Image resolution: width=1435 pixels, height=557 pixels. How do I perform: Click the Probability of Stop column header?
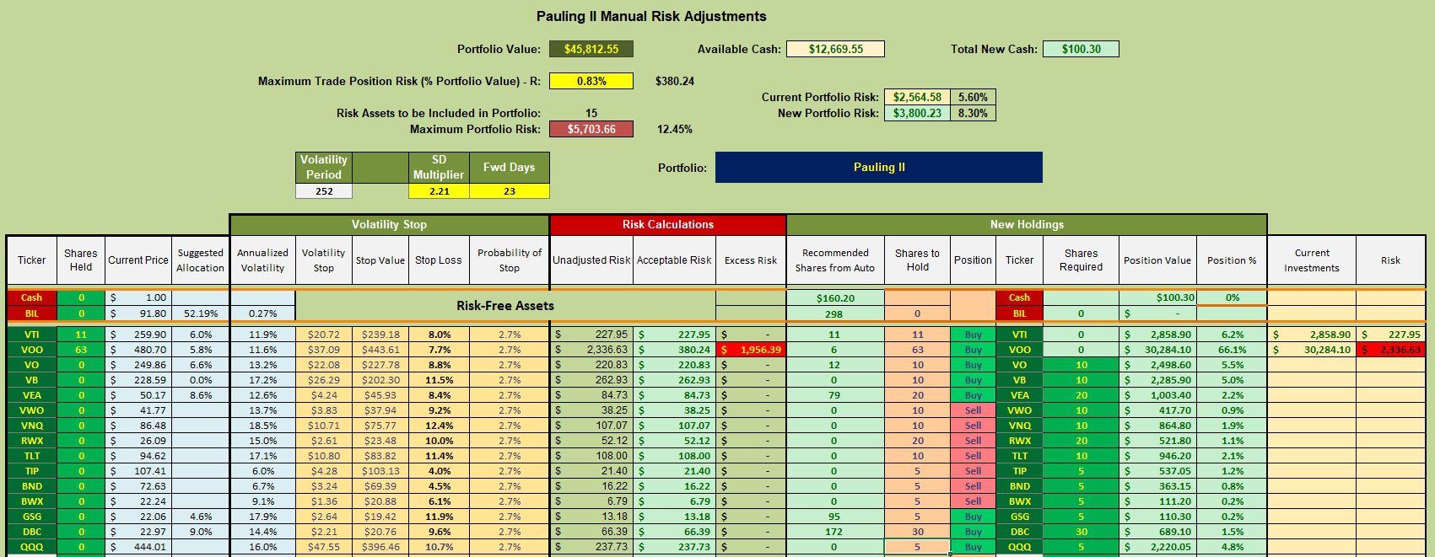pyautogui.click(x=510, y=260)
